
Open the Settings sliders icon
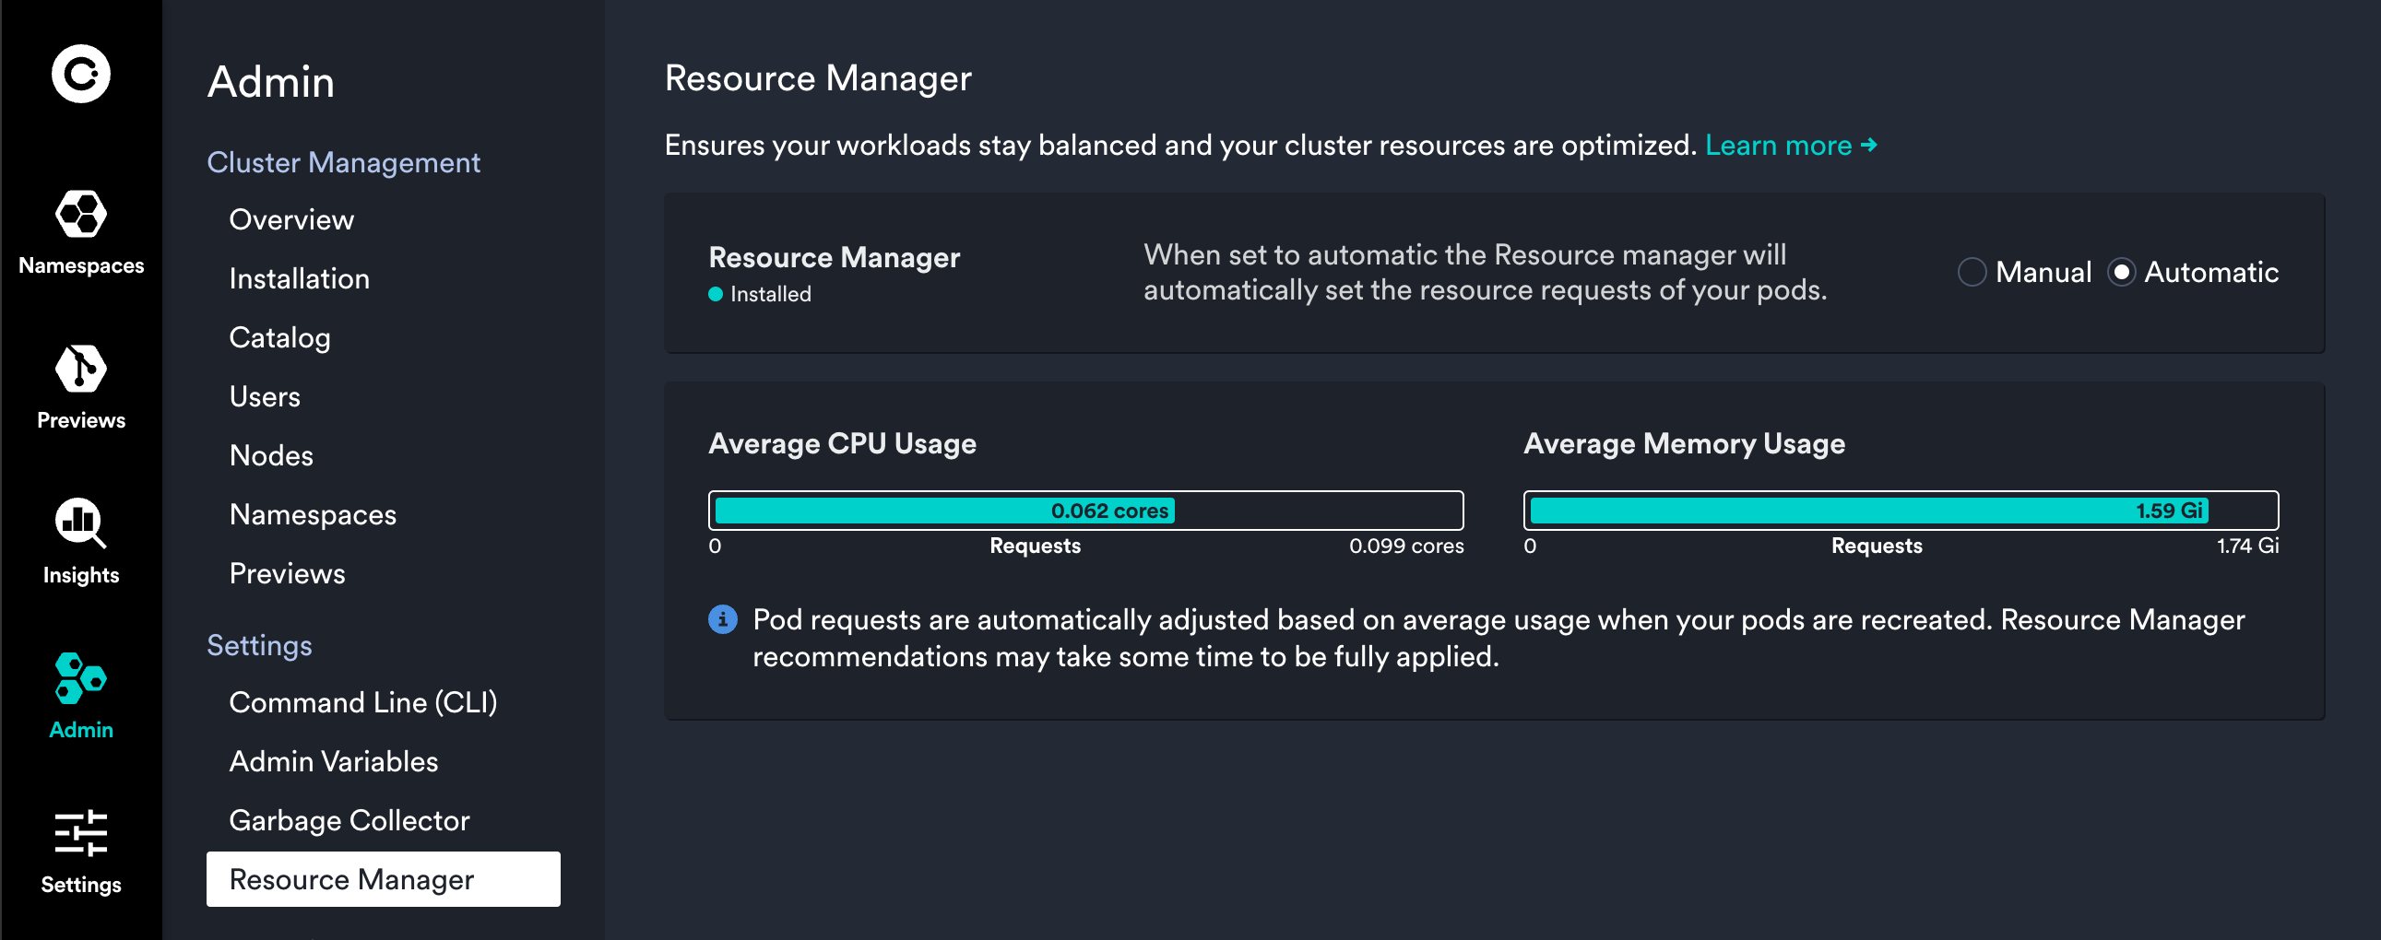(80, 833)
